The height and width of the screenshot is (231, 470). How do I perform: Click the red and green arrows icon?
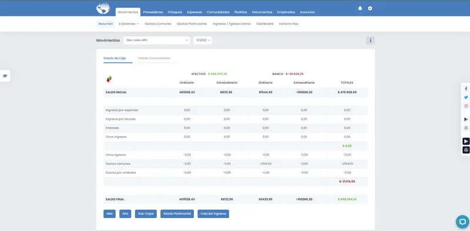109,79
